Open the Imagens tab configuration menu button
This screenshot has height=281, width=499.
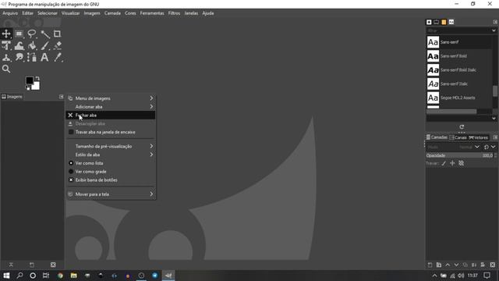pos(61,97)
